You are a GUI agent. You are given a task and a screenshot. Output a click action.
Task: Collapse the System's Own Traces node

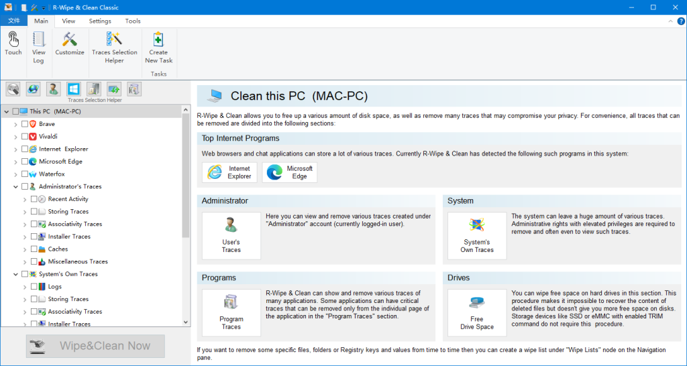tap(16, 274)
